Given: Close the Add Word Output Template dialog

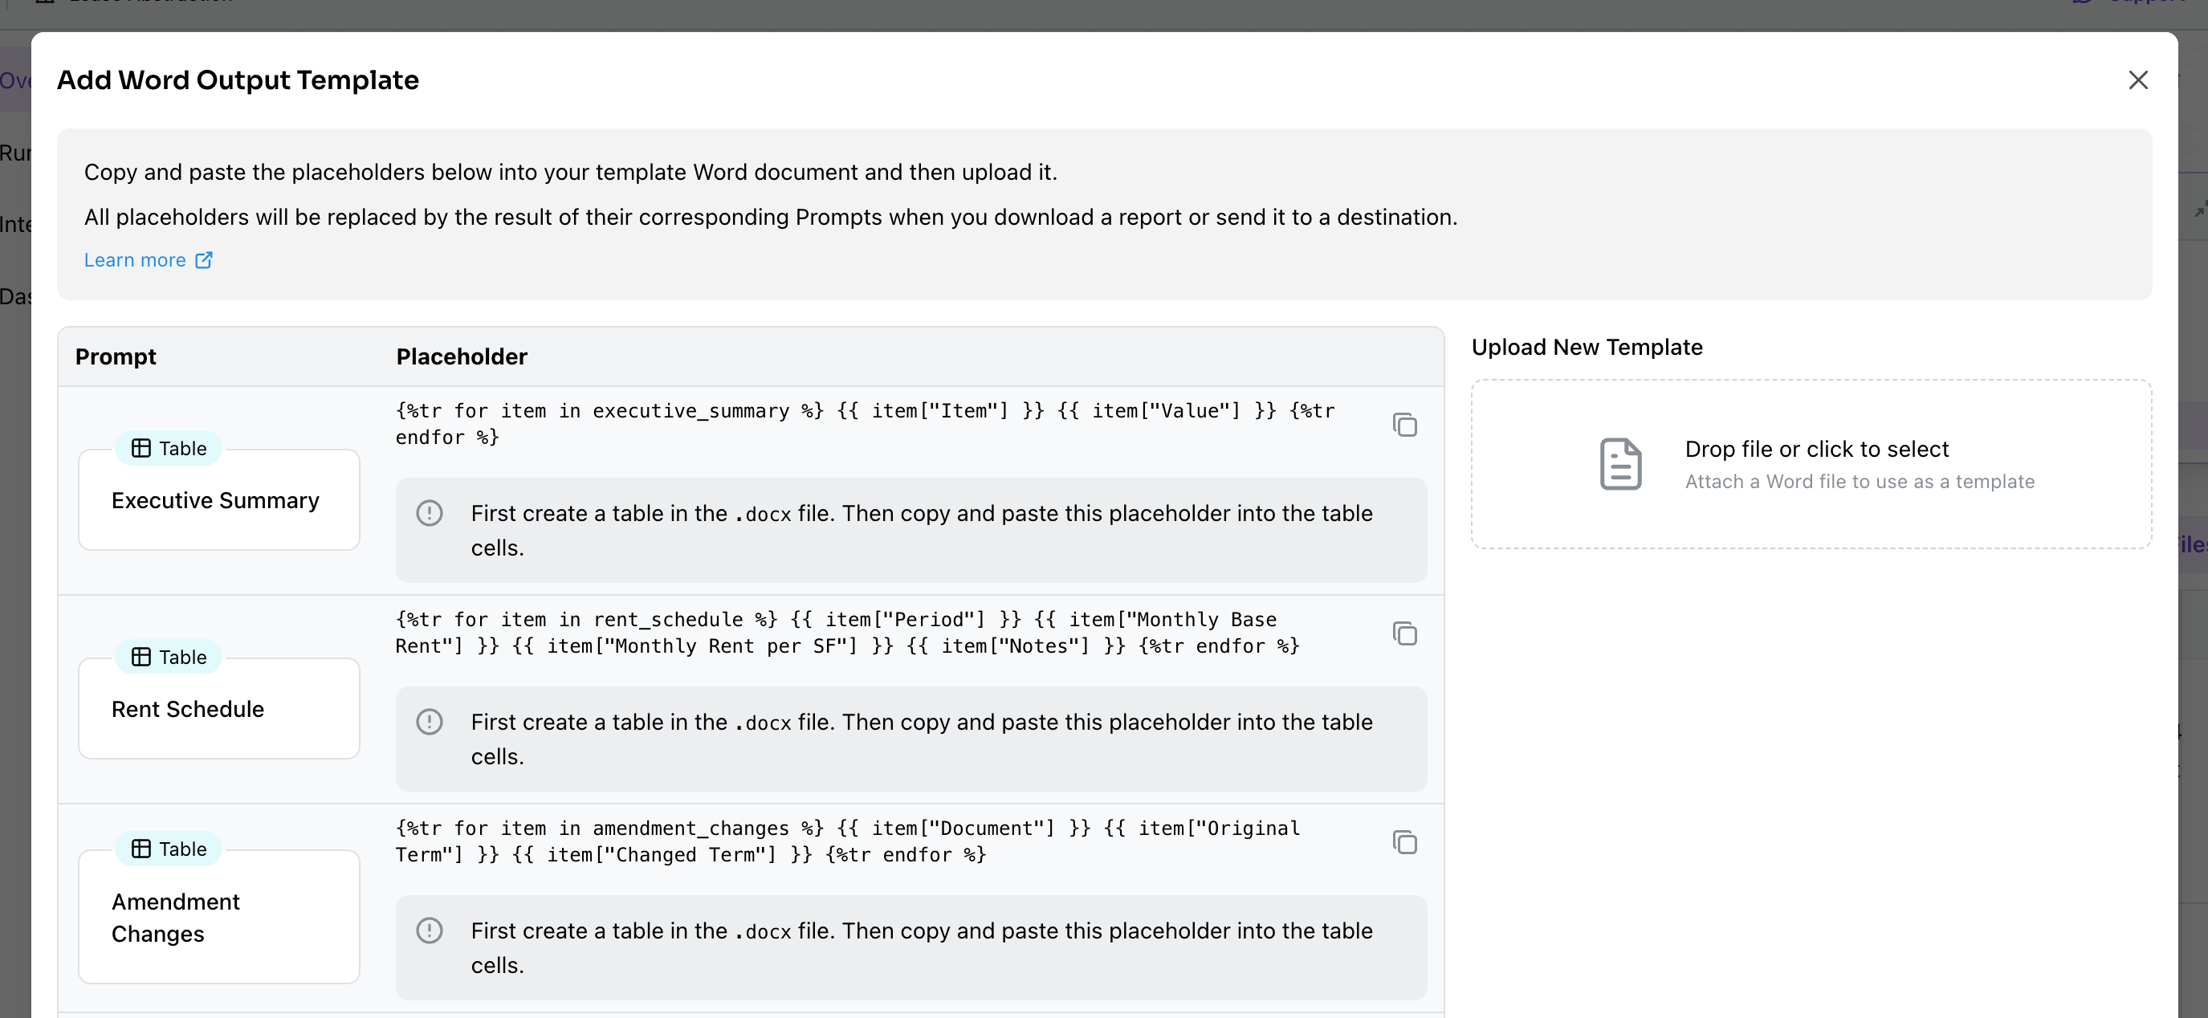Looking at the screenshot, I should (2137, 79).
